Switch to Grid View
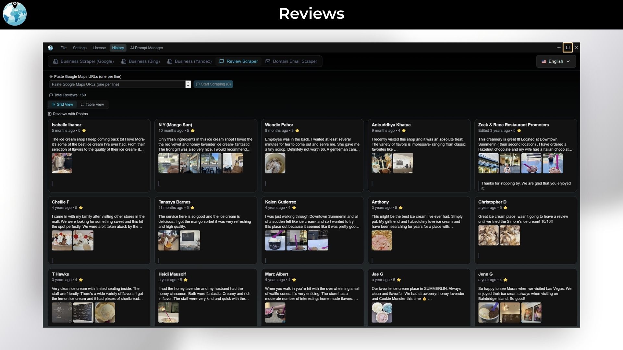623x350 pixels. click(62, 104)
